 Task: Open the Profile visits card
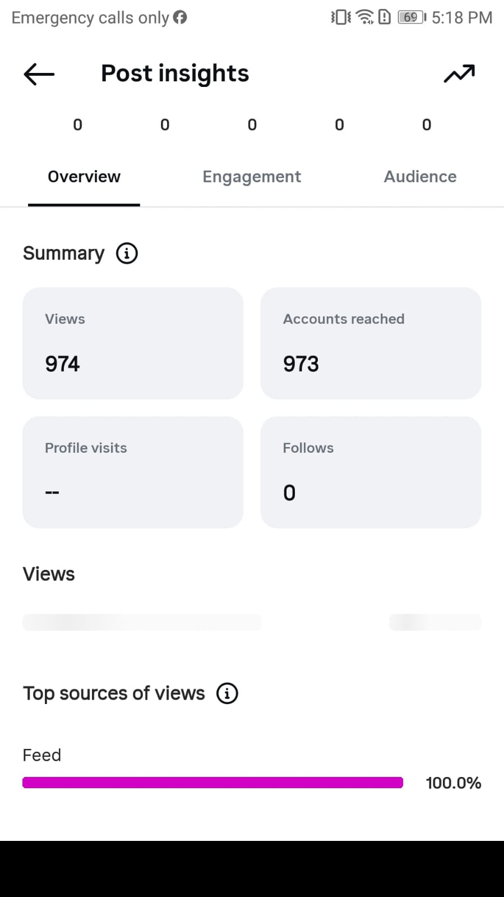pos(133,472)
